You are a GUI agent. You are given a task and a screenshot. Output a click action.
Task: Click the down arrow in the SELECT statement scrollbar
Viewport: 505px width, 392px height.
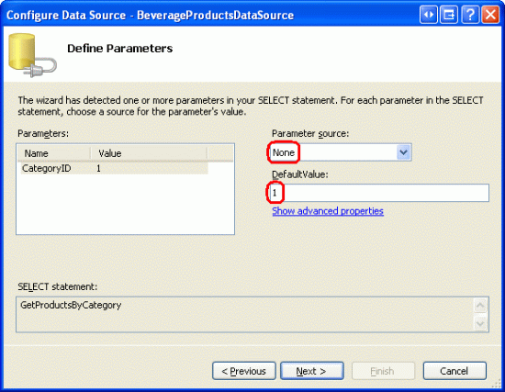click(480, 323)
